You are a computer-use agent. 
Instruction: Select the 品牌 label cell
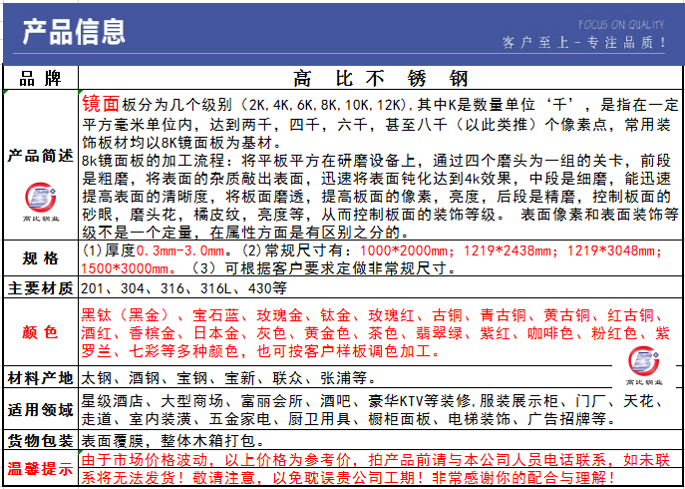coord(40,78)
